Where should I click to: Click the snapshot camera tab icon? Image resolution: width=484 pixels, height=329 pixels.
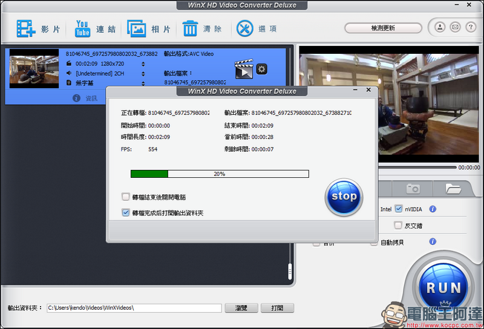pyautogui.click(x=413, y=189)
